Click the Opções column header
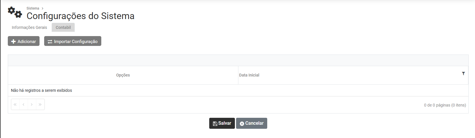The width and height of the screenshot is (475, 138). click(123, 75)
